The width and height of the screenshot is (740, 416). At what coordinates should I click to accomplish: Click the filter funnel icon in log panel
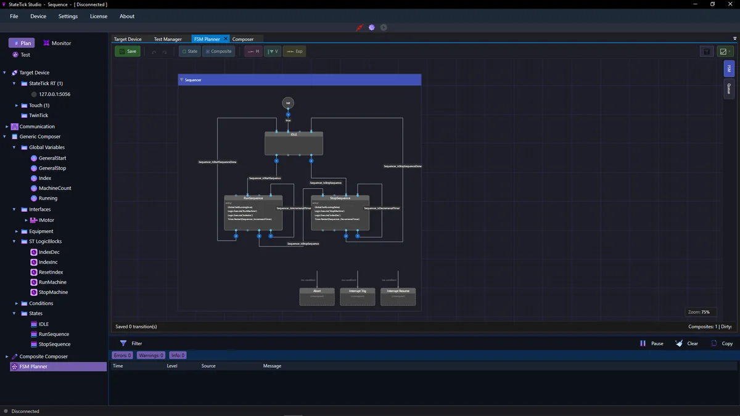pyautogui.click(x=123, y=343)
